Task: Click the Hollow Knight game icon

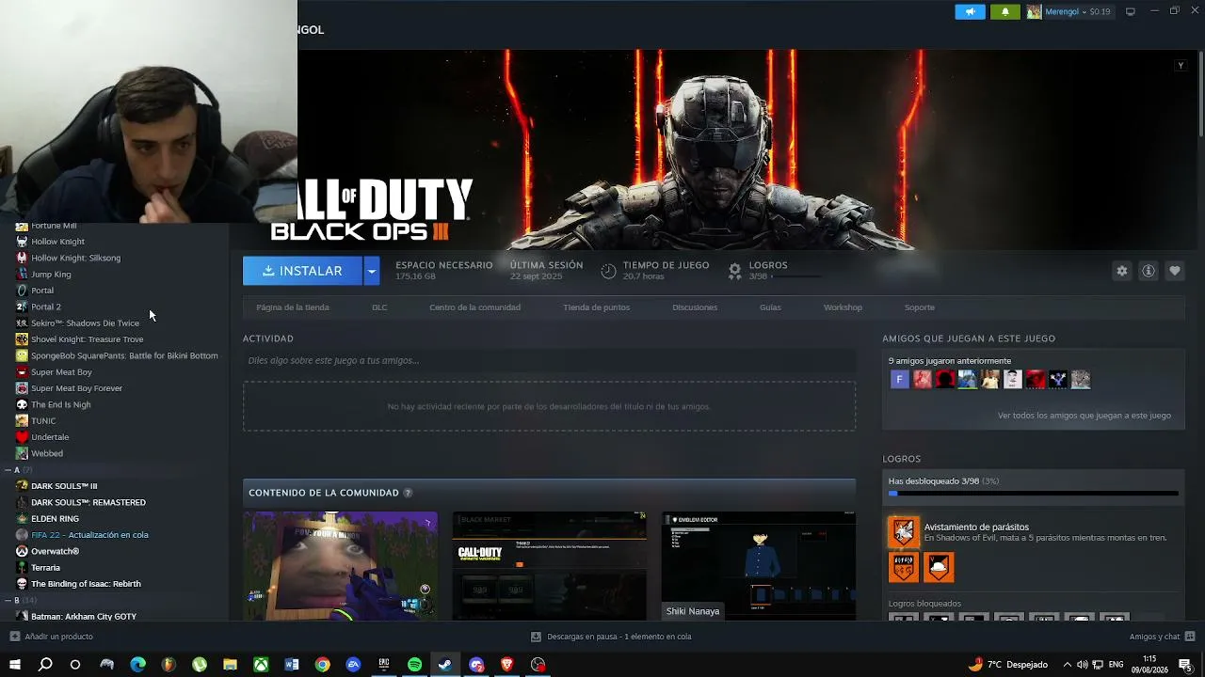Action: point(22,242)
